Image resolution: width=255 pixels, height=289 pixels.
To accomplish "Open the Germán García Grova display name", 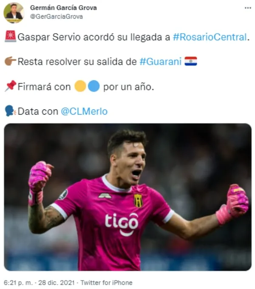I will tap(63, 8).
